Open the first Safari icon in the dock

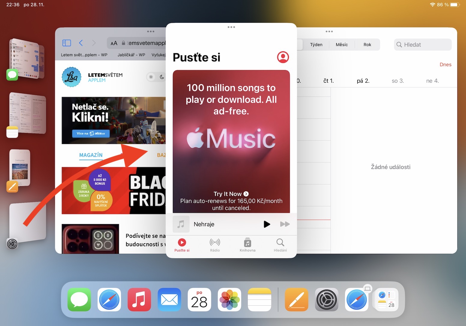pos(109,300)
